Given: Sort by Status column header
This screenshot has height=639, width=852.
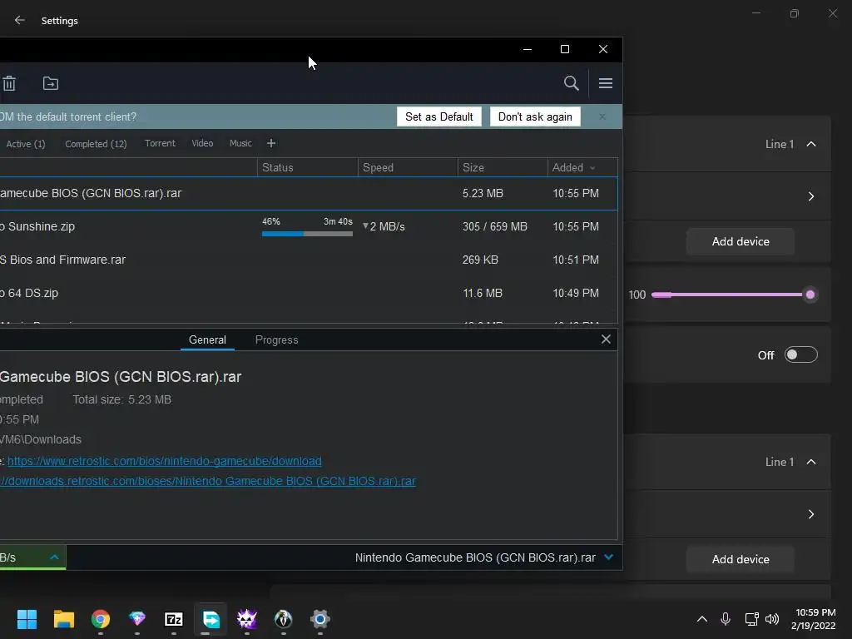Looking at the screenshot, I should 308,167.
